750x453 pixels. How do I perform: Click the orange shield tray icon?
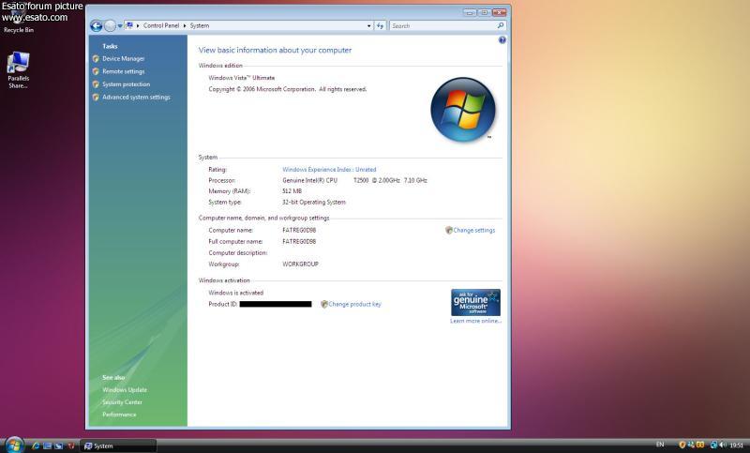coord(682,445)
